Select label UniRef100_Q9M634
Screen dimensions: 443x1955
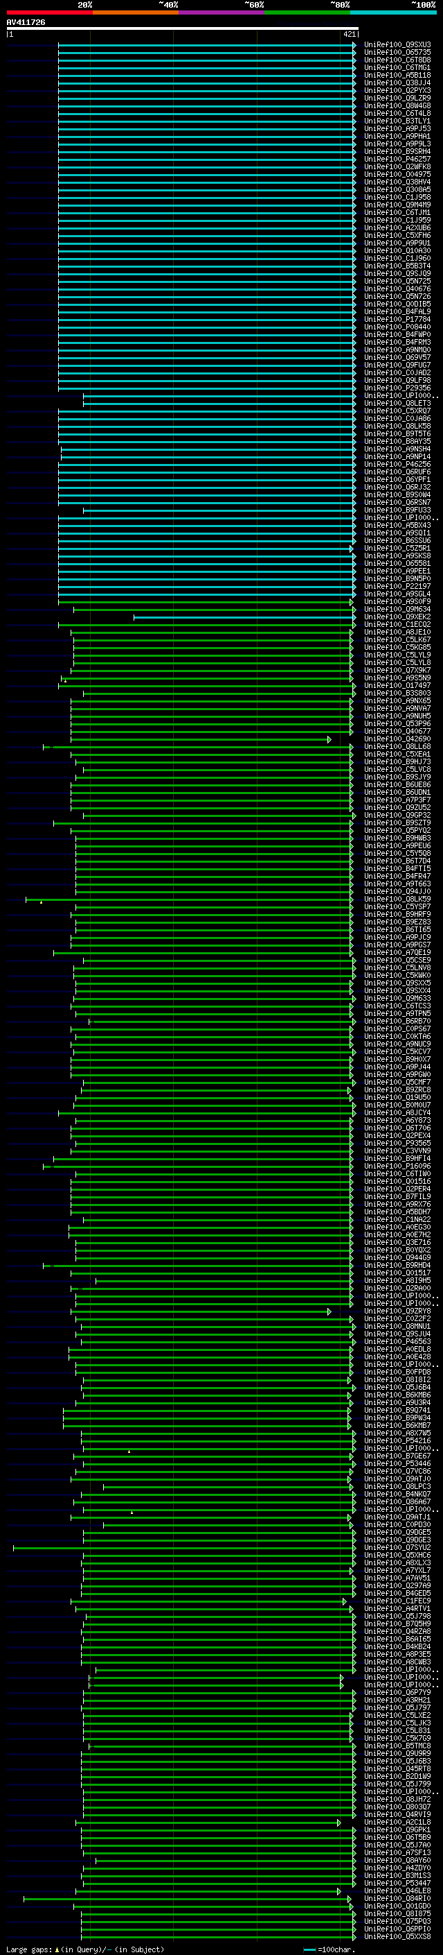(397, 610)
